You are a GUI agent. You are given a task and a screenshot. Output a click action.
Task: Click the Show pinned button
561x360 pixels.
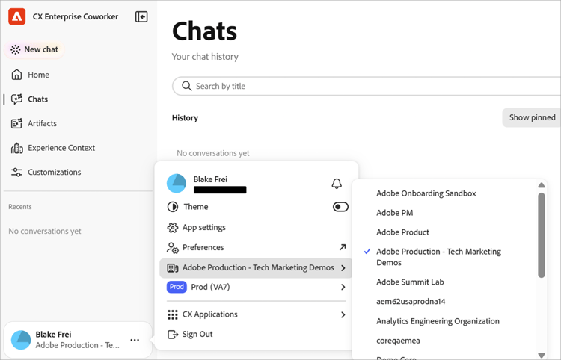coord(532,117)
